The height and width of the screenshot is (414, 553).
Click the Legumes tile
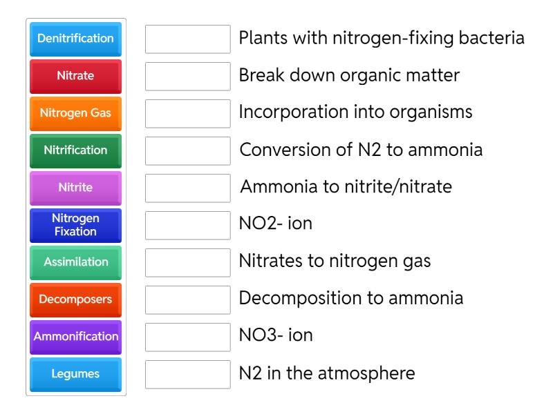pyautogui.click(x=76, y=374)
